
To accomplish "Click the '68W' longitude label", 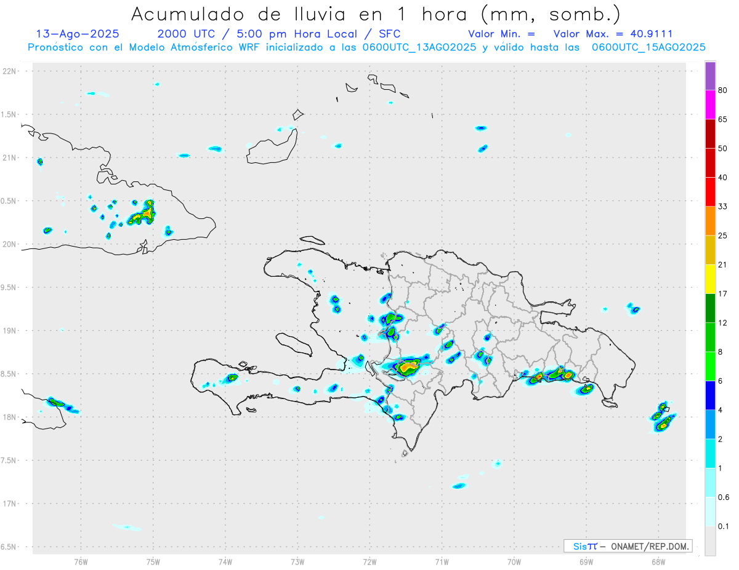I will coord(658,561).
